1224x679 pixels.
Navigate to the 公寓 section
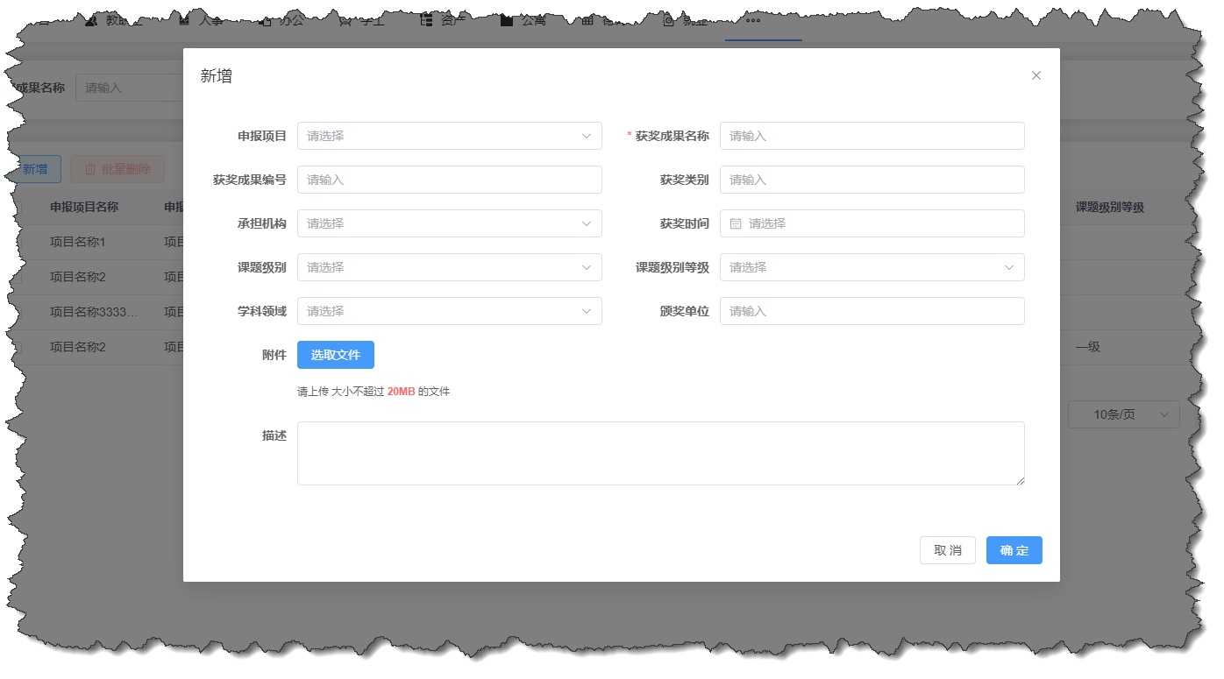point(507,20)
